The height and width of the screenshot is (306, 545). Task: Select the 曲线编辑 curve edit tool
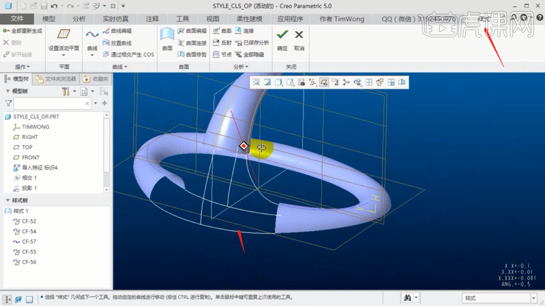click(x=116, y=31)
